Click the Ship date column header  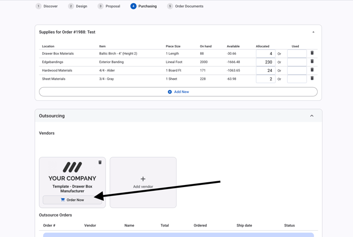click(x=244, y=225)
